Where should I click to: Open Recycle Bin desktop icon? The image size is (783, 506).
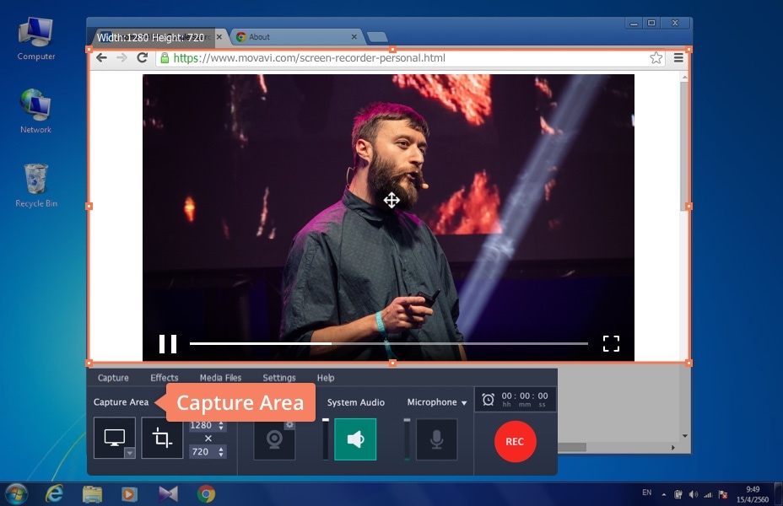36,186
